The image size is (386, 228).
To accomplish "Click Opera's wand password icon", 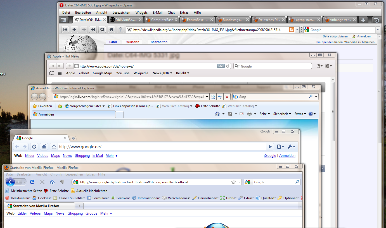I will point(120,30).
